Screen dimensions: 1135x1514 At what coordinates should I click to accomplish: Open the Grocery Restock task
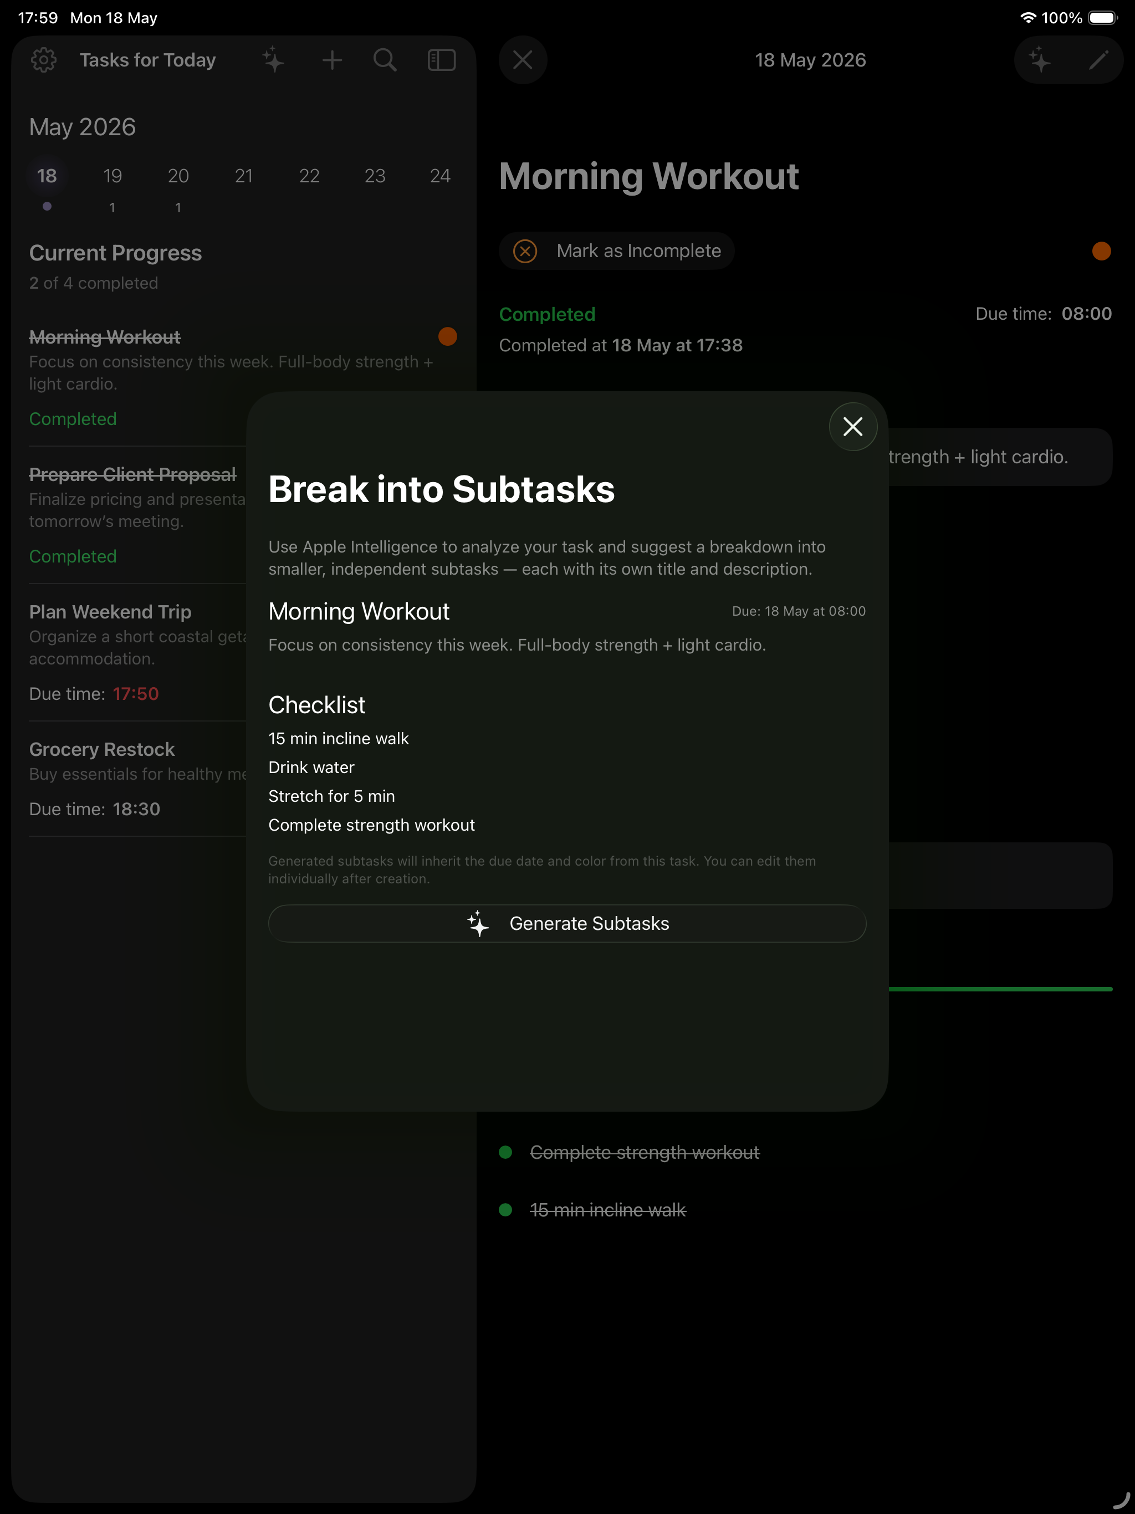[x=137, y=779]
